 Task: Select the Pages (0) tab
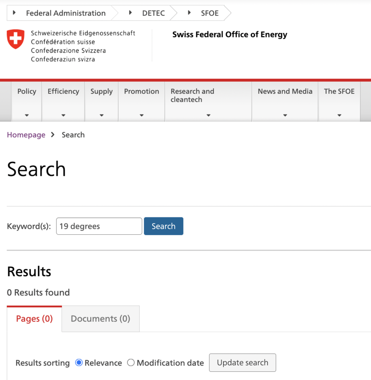tap(35, 319)
